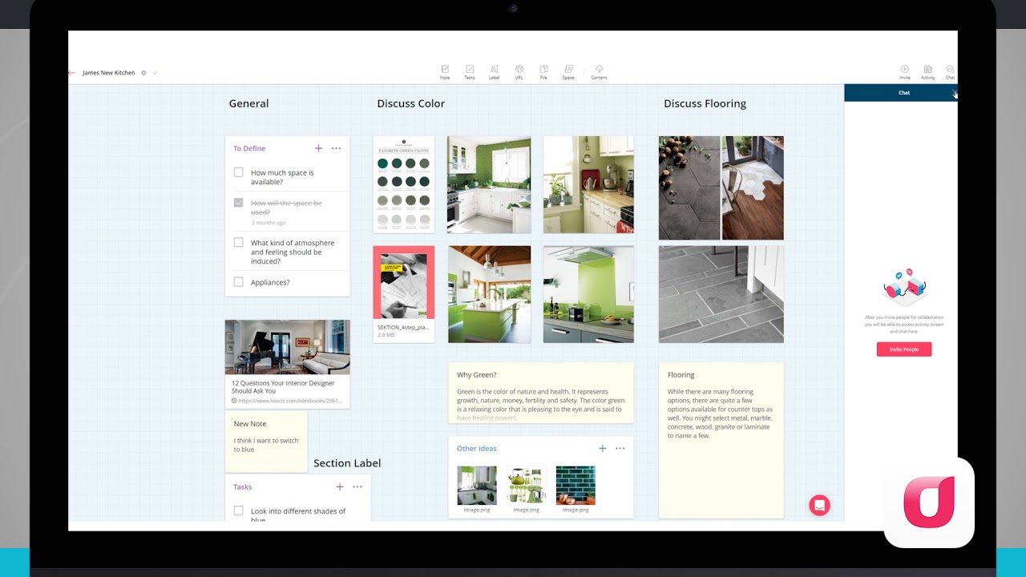Open the piano living room link image

coord(287,347)
